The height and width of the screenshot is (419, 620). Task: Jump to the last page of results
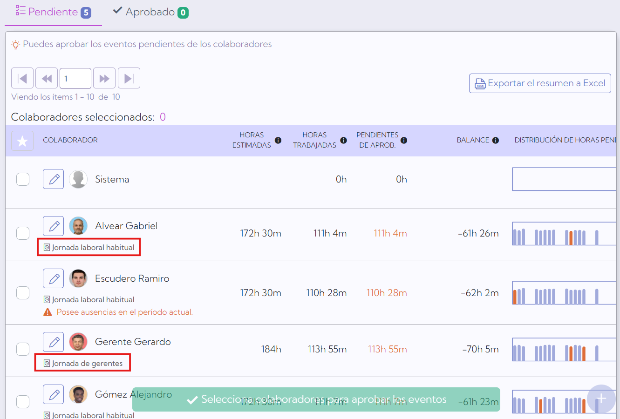point(129,78)
